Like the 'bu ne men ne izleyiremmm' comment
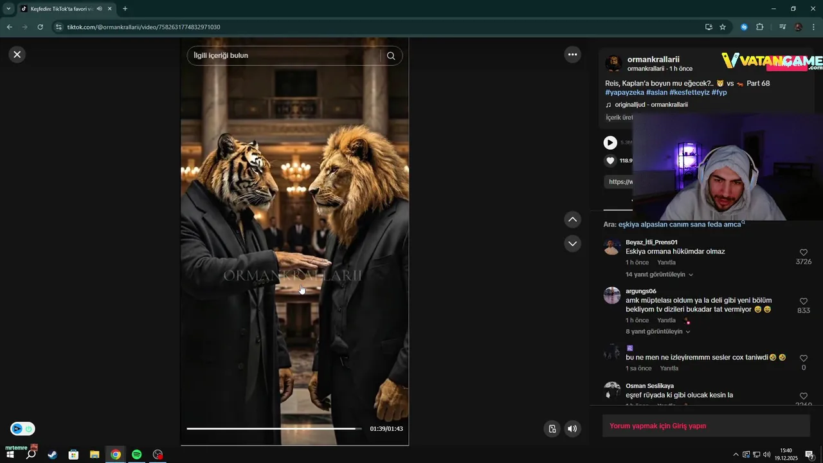823x463 pixels. point(804,358)
